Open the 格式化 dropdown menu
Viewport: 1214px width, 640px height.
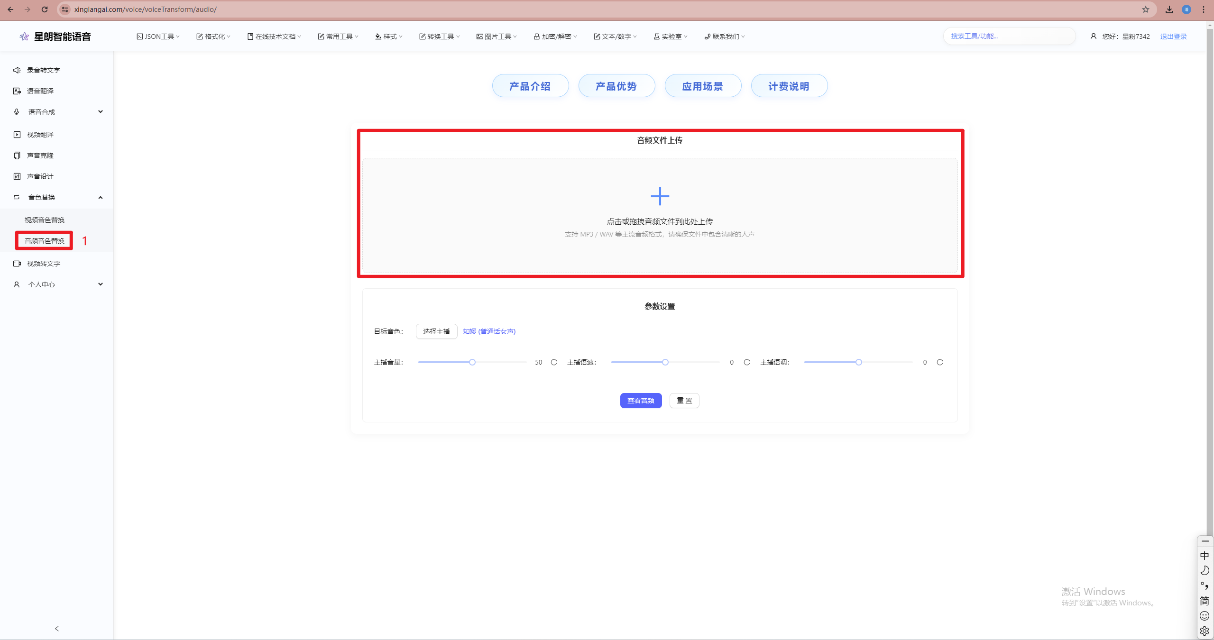pyautogui.click(x=213, y=37)
